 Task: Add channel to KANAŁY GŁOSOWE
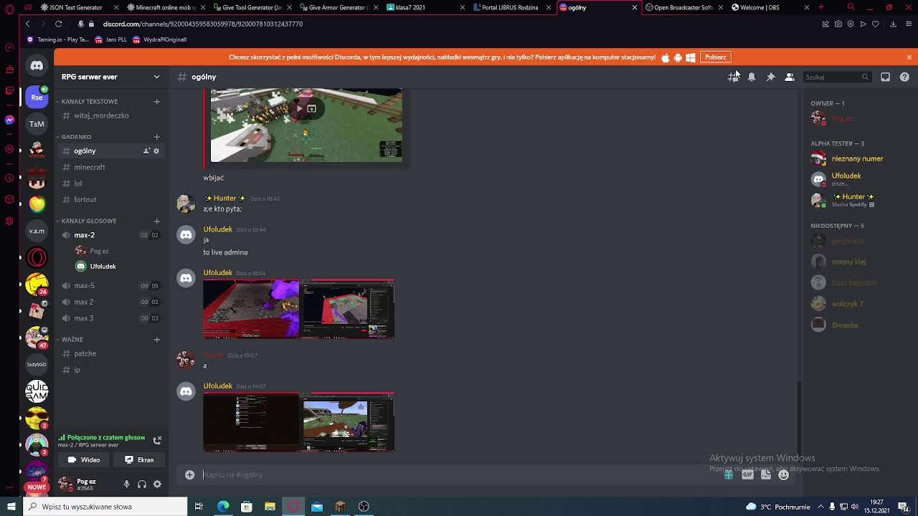click(156, 221)
